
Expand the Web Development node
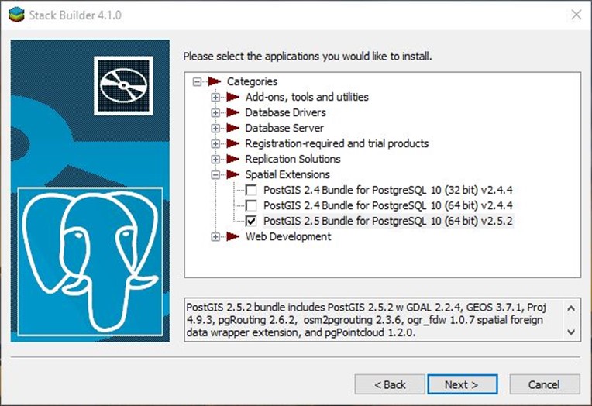tap(215, 237)
